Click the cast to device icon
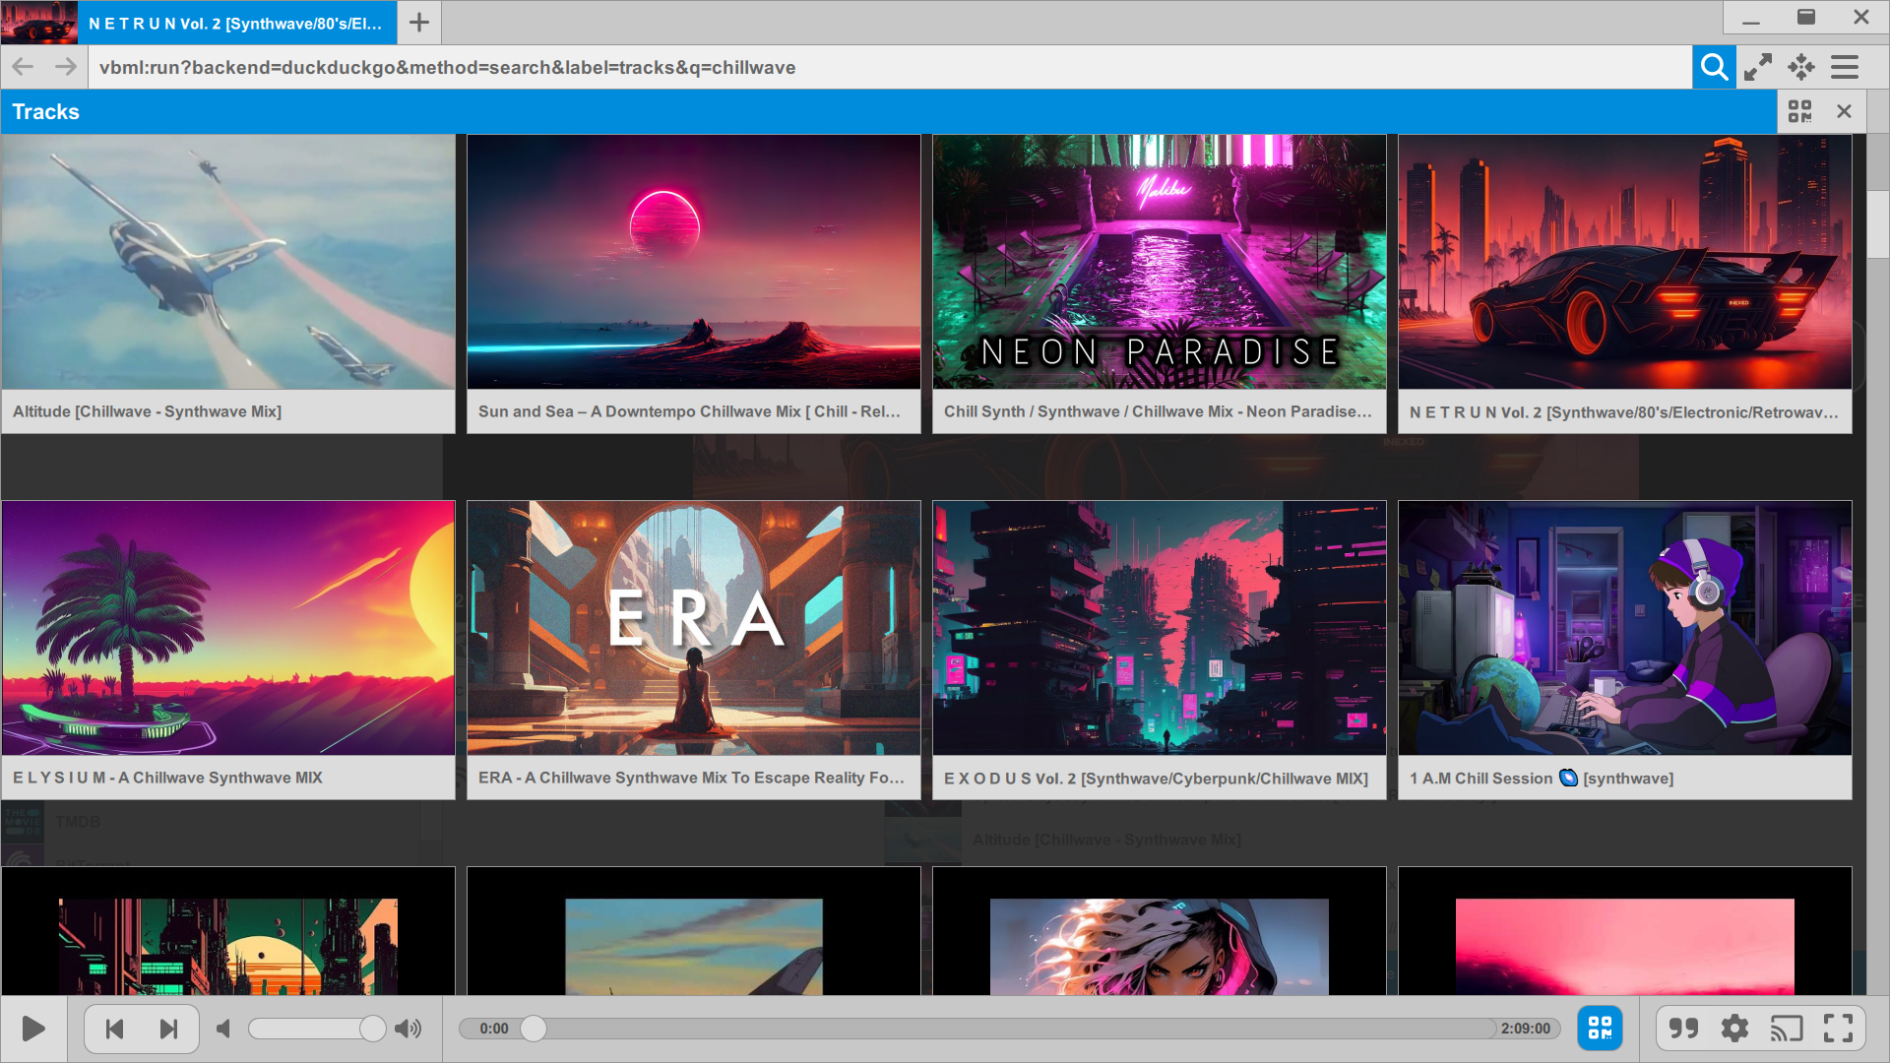The width and height of the screenshot is (1890, 1063). click(x=1786, y=1029)
